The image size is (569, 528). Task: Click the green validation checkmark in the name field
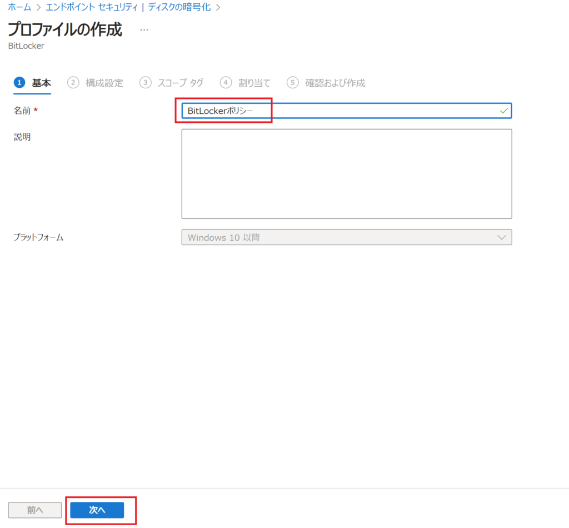pyautogui.click(x=503, y=111)
